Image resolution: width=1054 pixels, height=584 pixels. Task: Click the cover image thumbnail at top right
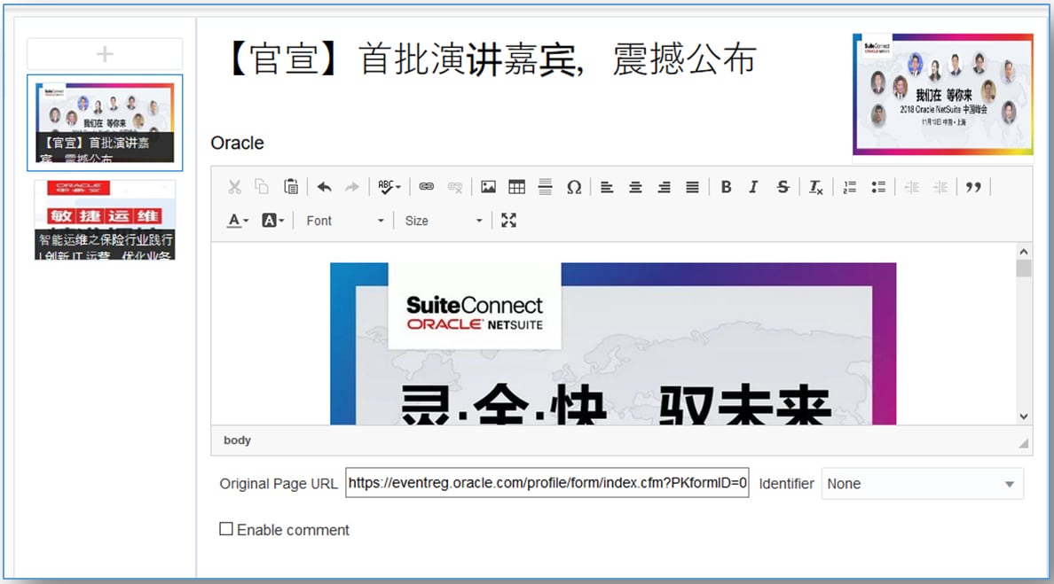(943, 94)
